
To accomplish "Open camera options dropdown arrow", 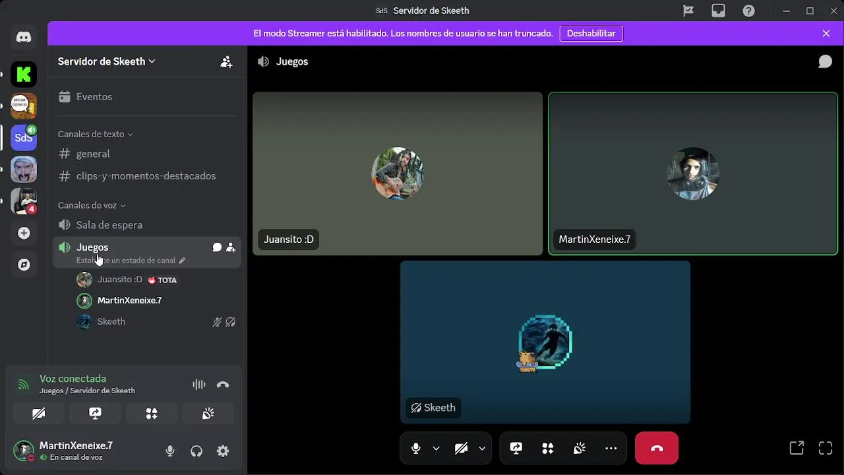I will pyautogui.click(x=482, y=449).
